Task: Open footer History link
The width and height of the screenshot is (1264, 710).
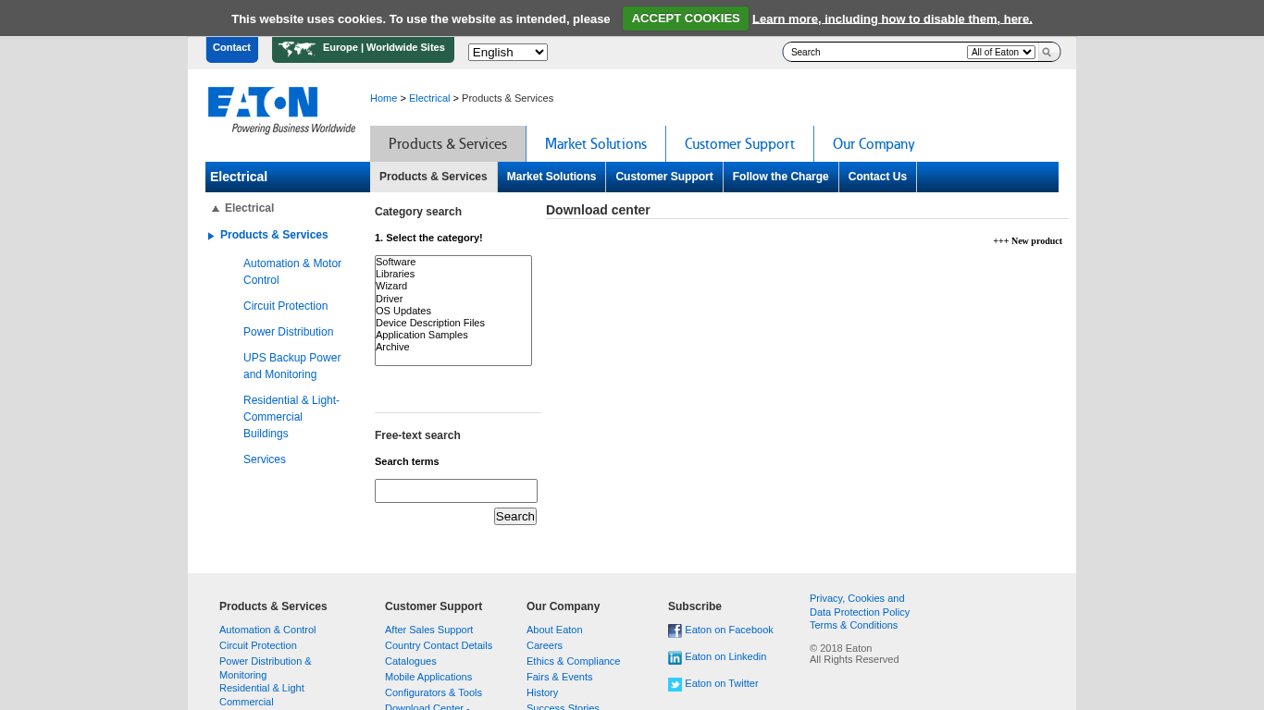Action: [542, 692]
